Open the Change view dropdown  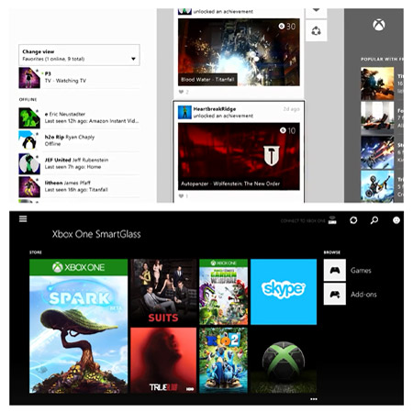click(79, 55)
